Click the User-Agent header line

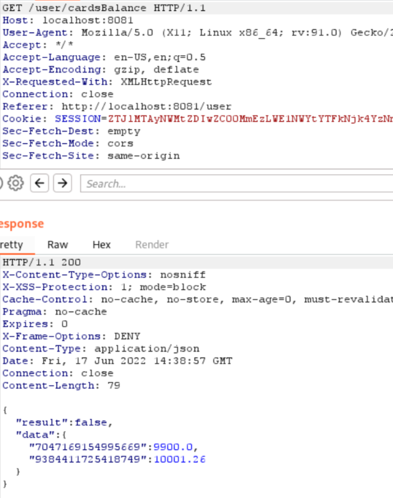coord(198,32)
